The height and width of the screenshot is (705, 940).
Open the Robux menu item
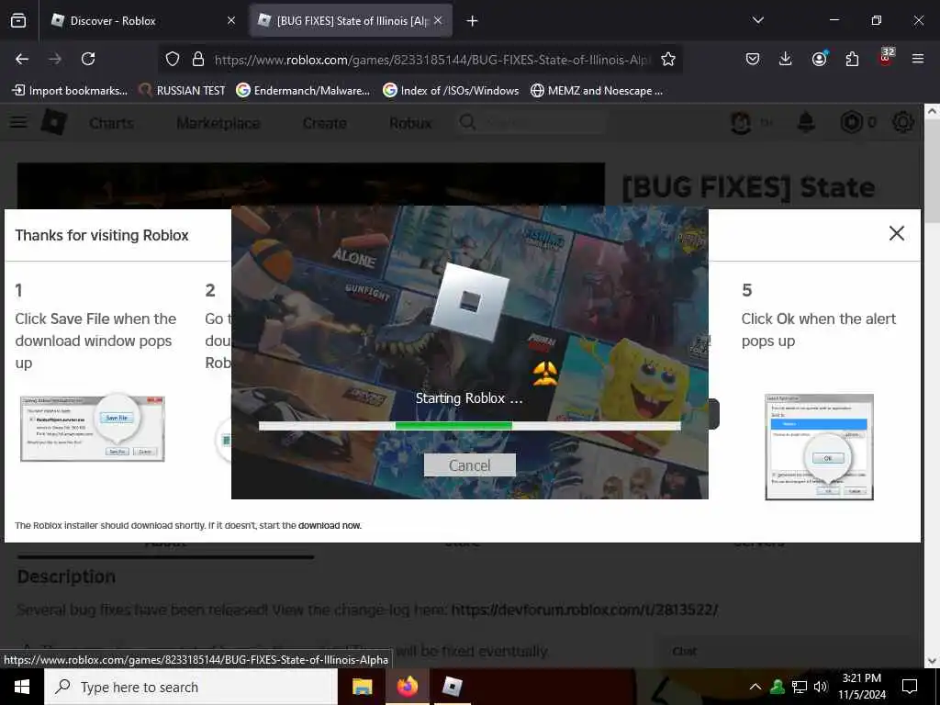coord(410,123)
